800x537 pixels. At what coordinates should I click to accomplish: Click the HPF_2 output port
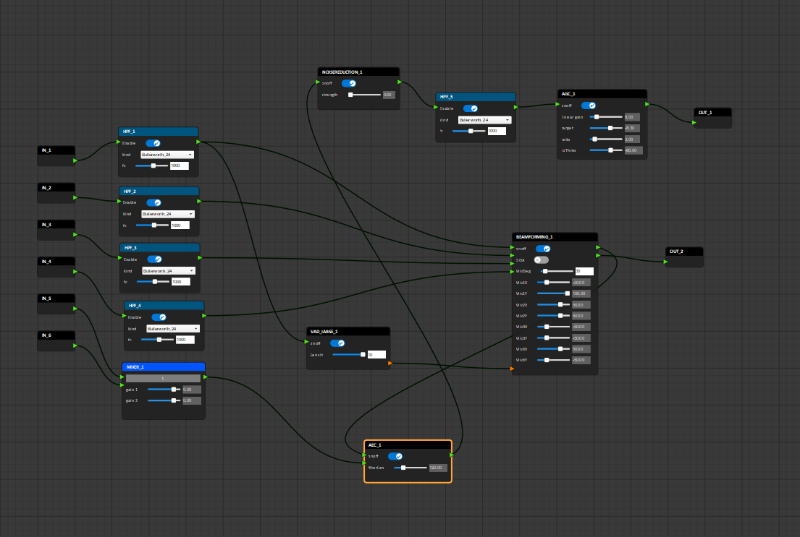tap(199, 201)
